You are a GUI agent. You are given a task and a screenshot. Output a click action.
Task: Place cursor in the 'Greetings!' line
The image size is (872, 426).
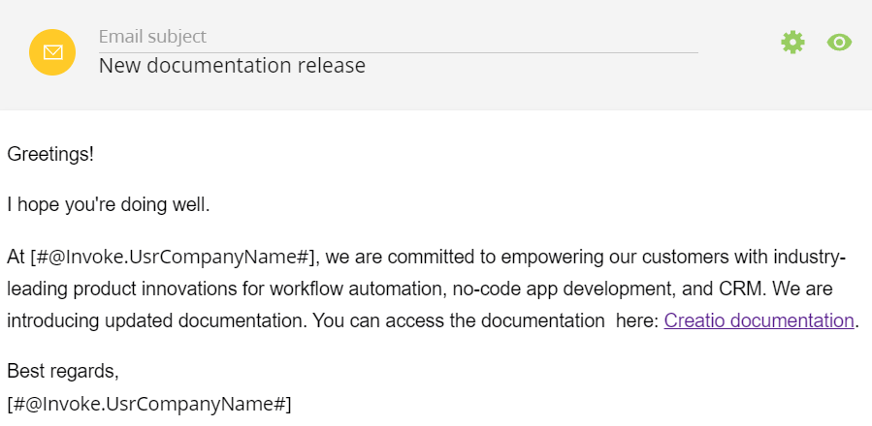50,154
